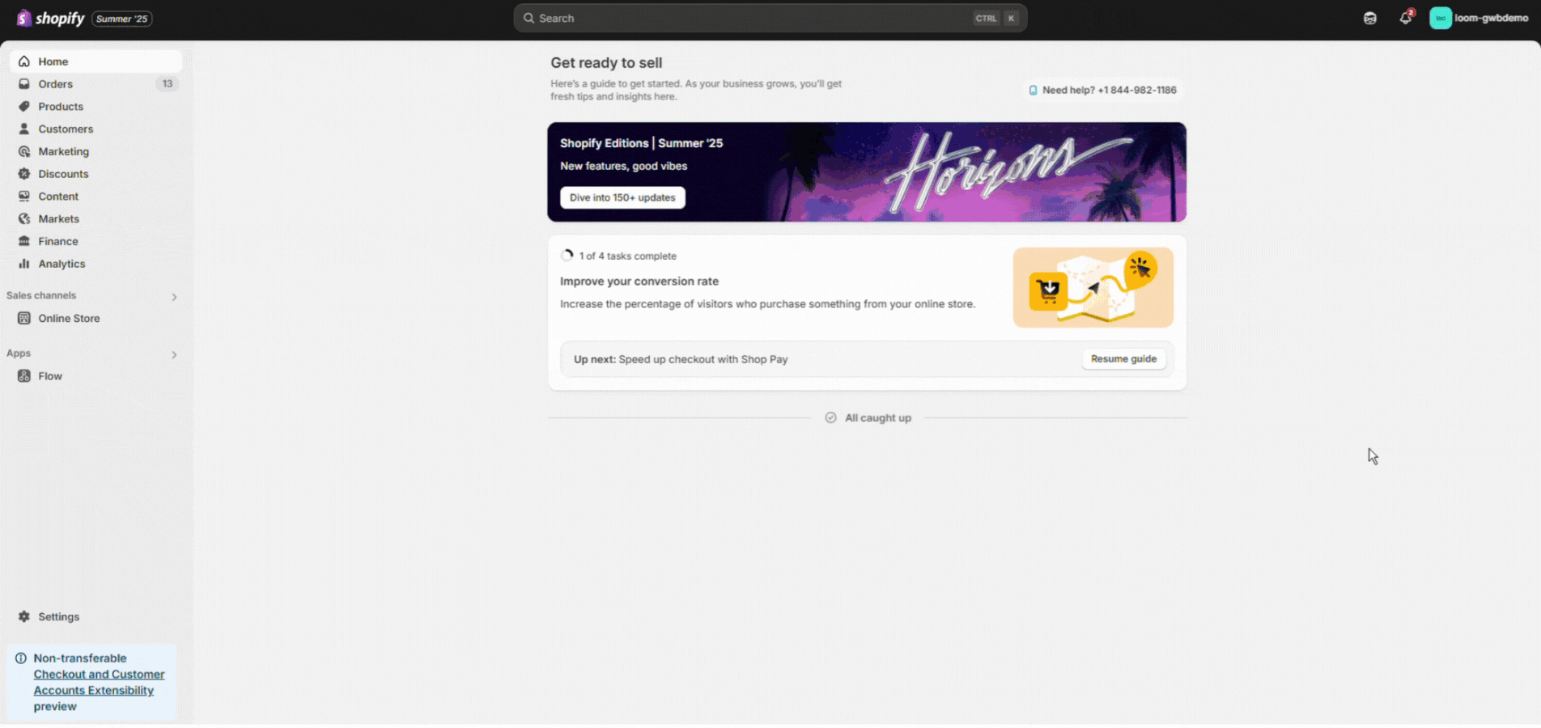Open the Settings label in the sidebar
Screen dimensions: 1541x728
59,616
